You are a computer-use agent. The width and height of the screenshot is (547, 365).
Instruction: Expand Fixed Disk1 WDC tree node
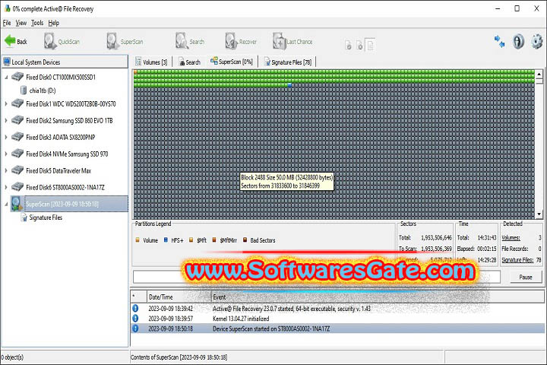6,103
